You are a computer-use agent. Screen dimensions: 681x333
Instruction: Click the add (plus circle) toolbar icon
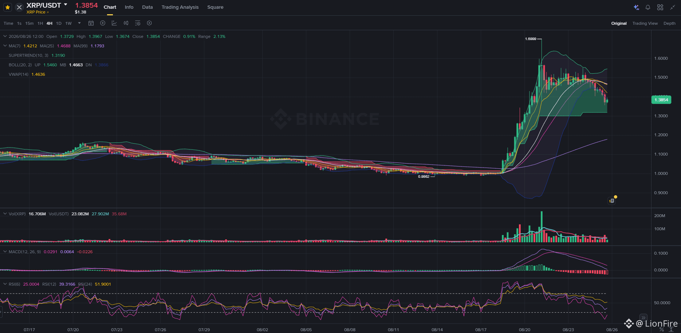click(x=103, y=23)
